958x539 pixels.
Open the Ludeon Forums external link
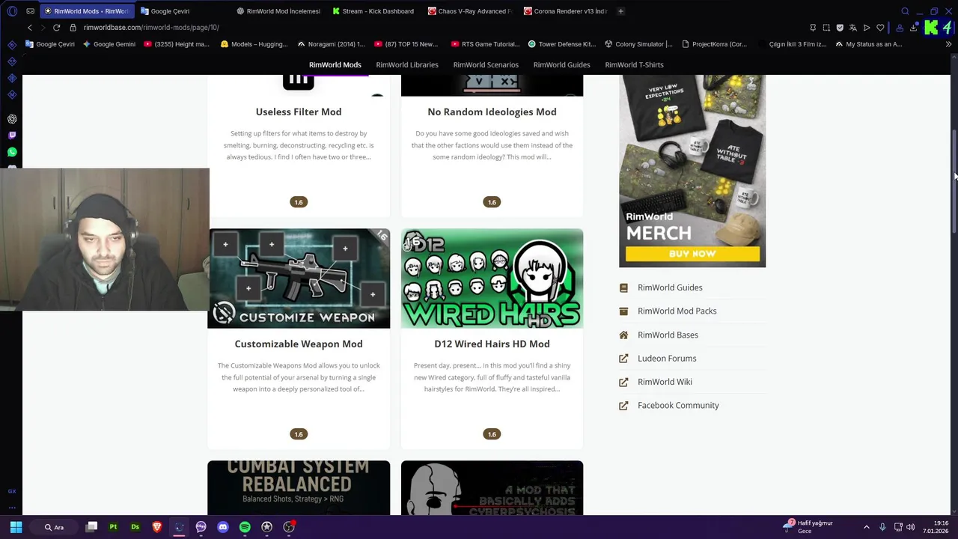tap(667, 359)
